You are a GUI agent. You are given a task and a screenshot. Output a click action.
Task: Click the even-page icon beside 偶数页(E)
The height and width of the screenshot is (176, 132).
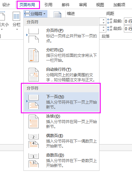pyautogui.click(x=33, y=141)
